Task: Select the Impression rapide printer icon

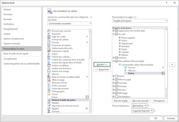Action: tap(49, 51)
